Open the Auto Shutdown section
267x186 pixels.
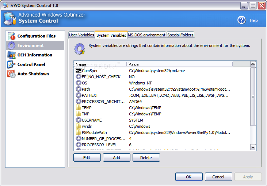pyautogui.click(x=35, y=74)
